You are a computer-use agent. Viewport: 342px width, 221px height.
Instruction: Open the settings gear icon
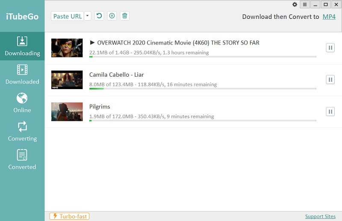295,4
